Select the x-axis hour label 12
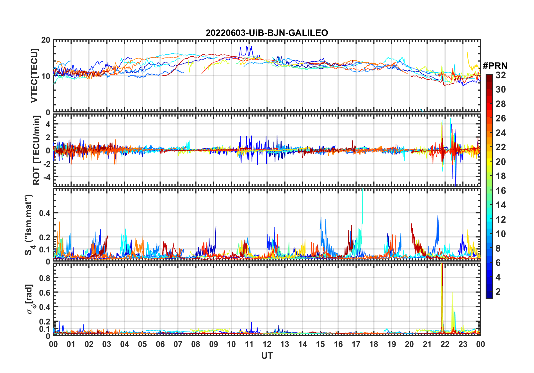Image resolution: width=534 pixels, height=373 pixels. pyautogui.click(x=267, y=344)
